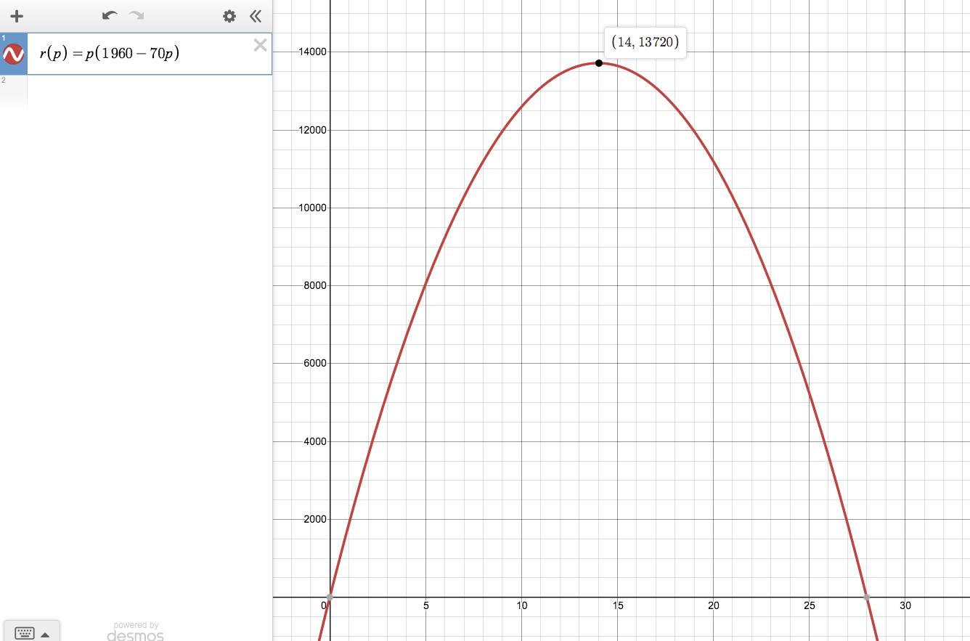Select the maximum point on the parabola
This screenshot has width=970, height=641.
point(599,63)
